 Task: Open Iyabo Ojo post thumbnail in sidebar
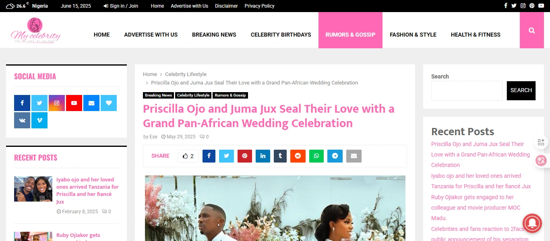pos(33,189)
